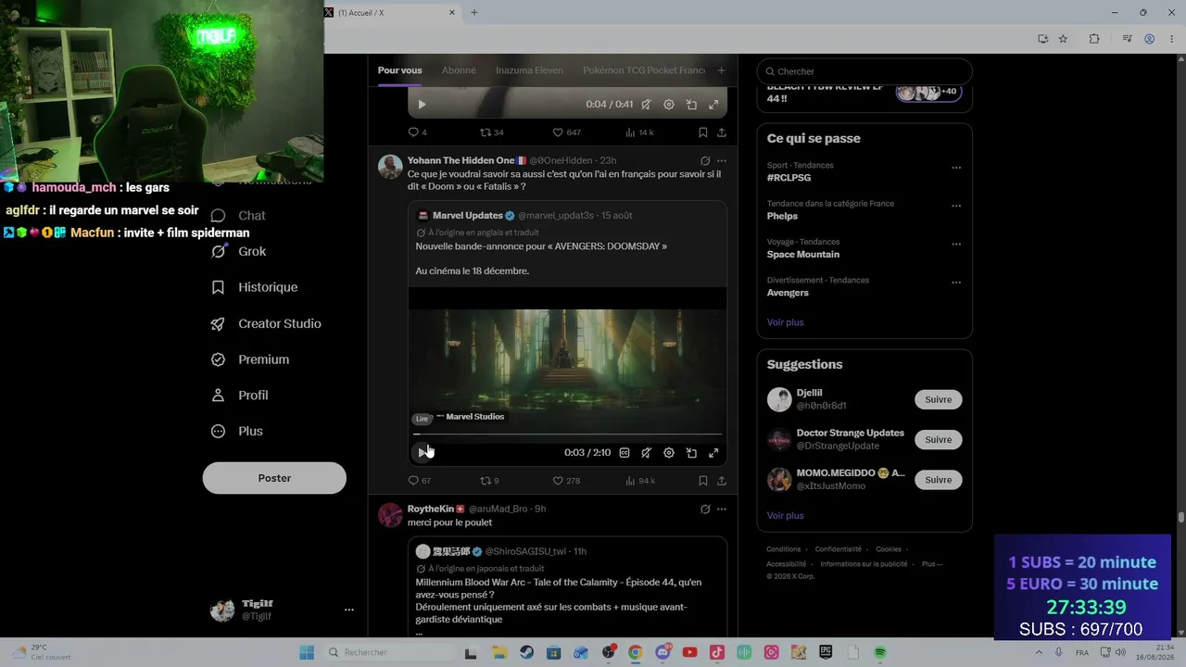Expand the Avengers trailer to fullscreen
The width and height of the screenshot is (1186, 667).
click(713, 453)
